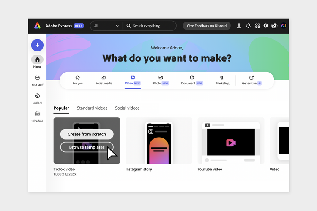This screenshot has height=211, width=317.
Task: Click the blue plus create button
Action: 37,45
